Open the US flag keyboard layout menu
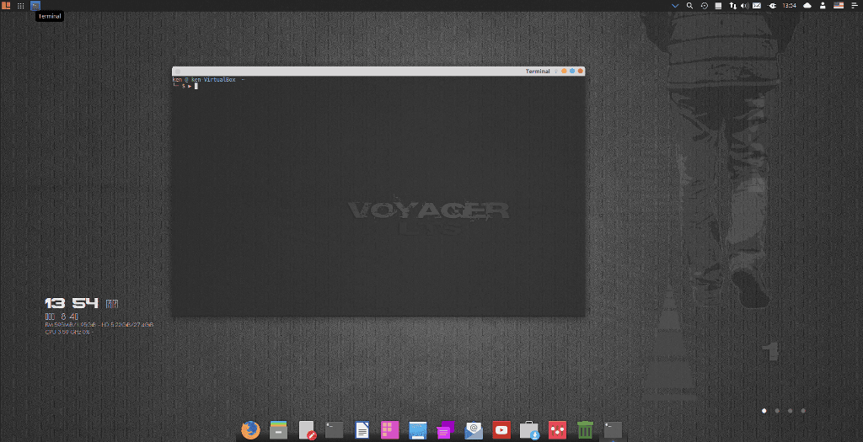 point(838,6)
